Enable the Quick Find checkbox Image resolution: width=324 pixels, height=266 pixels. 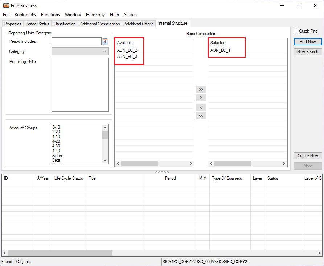(296, 31)
